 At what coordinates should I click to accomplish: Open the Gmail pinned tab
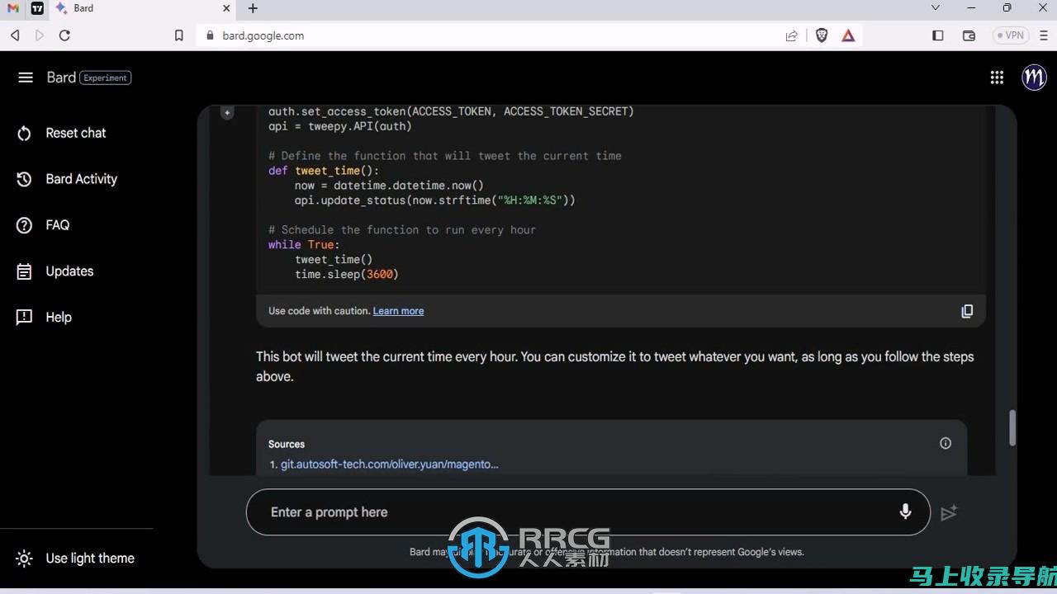click(13, 8)
